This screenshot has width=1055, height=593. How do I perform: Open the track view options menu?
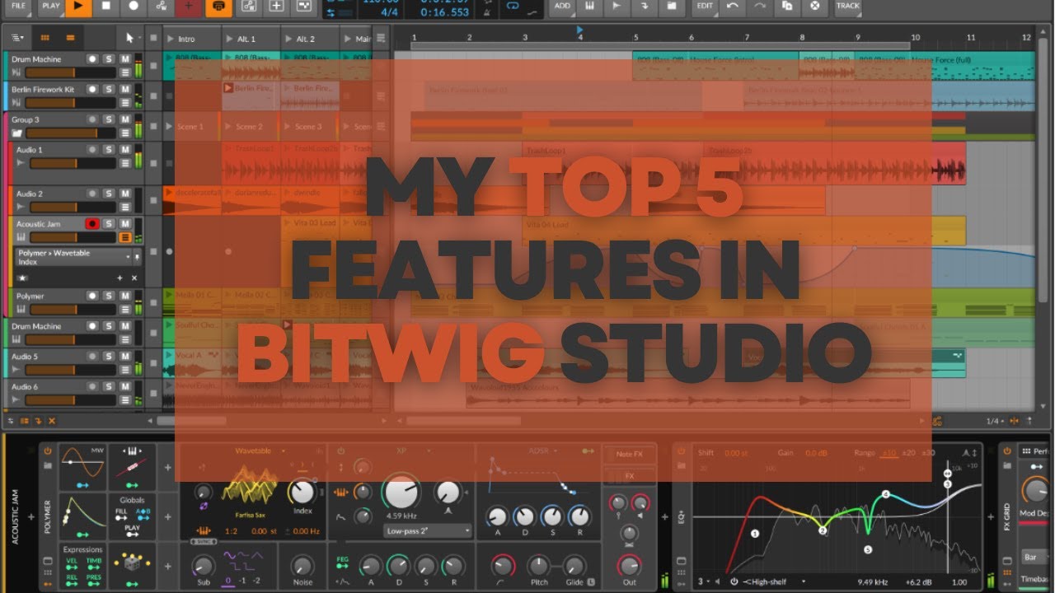pyautogui.click(x=17, y=38)
